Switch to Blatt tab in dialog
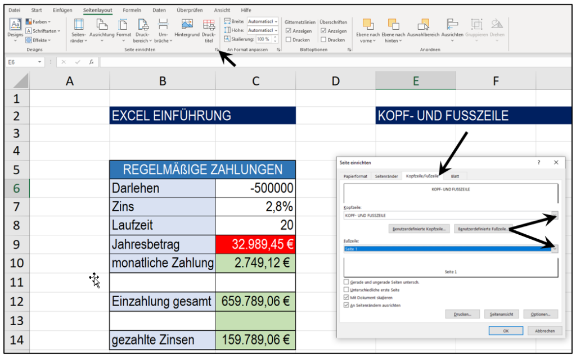This screenshot has width=576, height=355. click(x=454, y=176)
